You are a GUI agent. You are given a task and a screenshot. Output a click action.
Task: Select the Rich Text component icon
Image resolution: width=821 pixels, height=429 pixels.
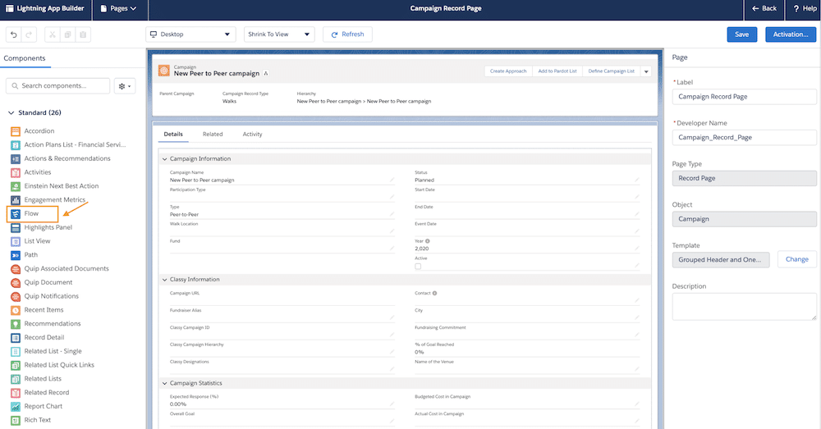click(x=16, y=420)
